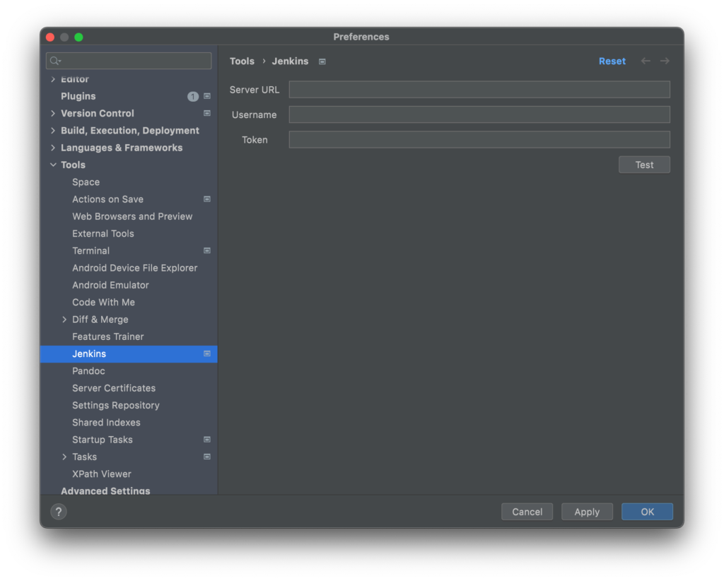Open Code With Me settings
This screenshot has height=581, width=724.
(x=103, y=303)
